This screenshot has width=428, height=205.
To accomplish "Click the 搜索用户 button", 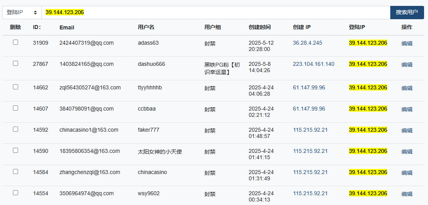I will tap(407, 13).
